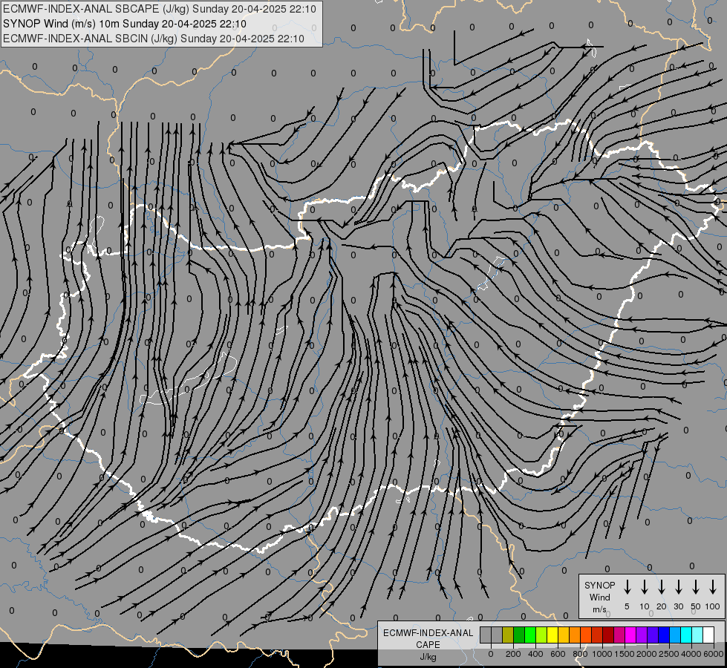Click the '2000' tick label in the CAPE legend
The height and width of the screenshot is (668, 727).
647,654
